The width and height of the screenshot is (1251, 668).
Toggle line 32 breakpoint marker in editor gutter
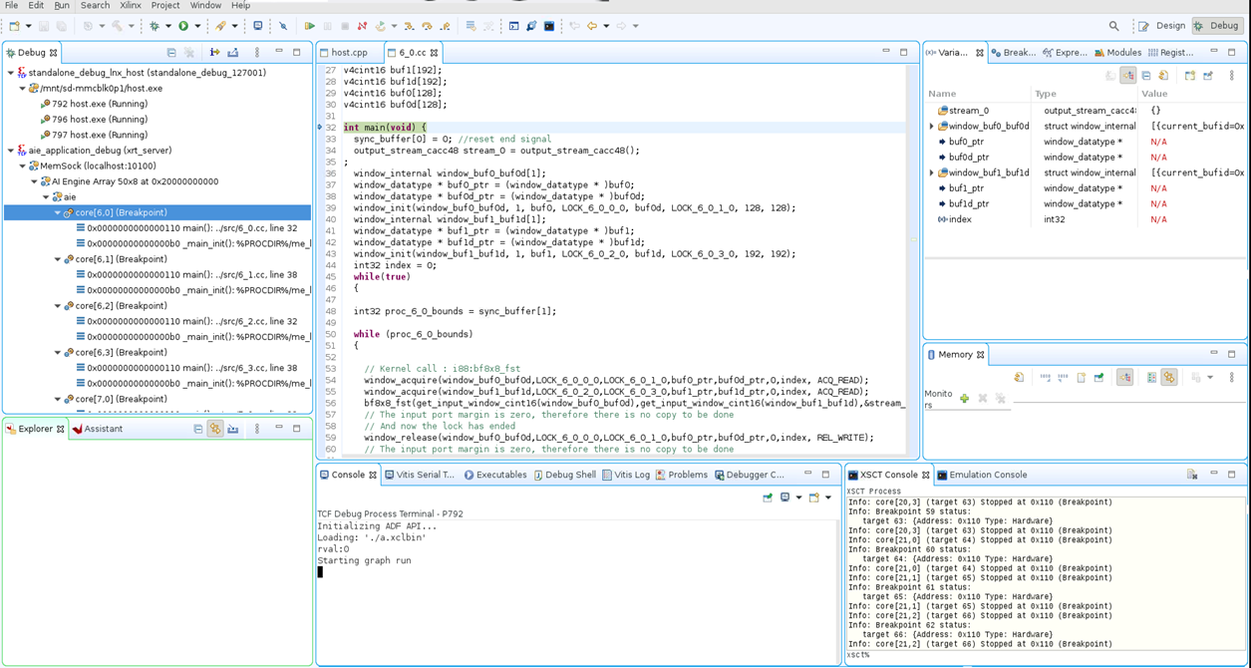coord(320,128)
